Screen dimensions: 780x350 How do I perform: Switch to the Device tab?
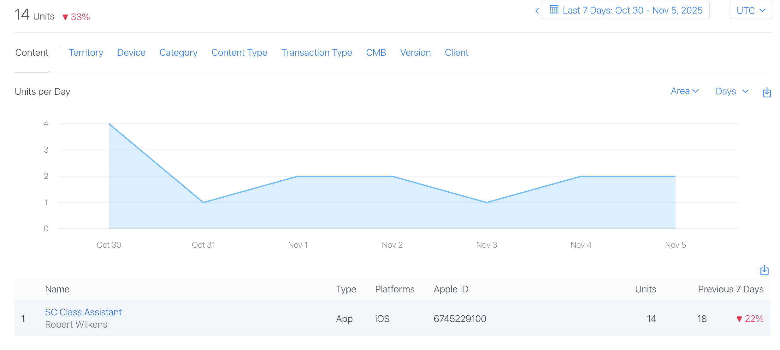pyautogui.click(x=131, y=53)
